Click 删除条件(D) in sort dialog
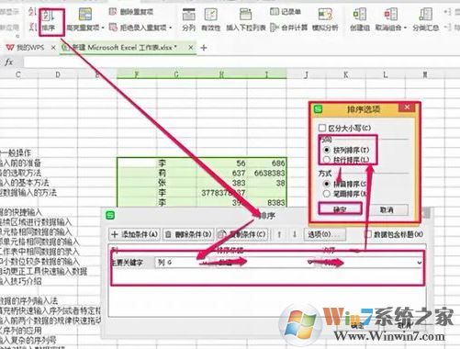 click(188, 234)
